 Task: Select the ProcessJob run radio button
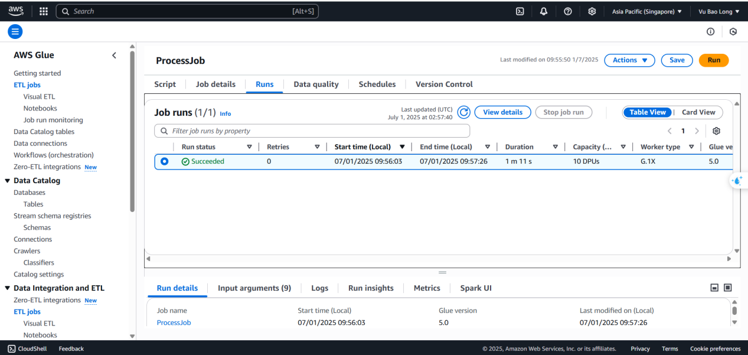click(x=164, y=161)
